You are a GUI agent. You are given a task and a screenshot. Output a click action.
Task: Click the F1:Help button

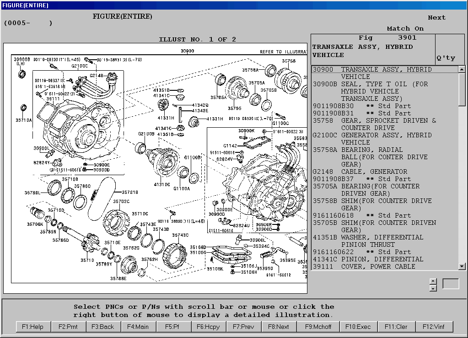click(33, 327)
